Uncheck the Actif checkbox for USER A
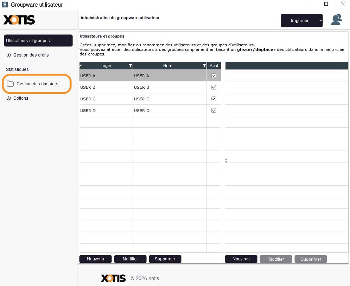Screen dimensions: 350x286 coord(214,76)
